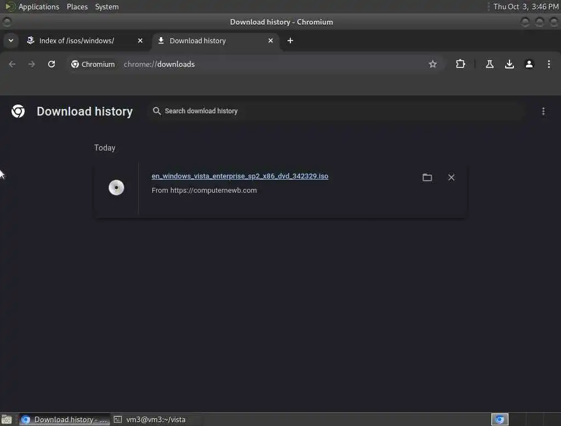Click the 'Download history' page title
561x426 pixels.
coord(85,111)
